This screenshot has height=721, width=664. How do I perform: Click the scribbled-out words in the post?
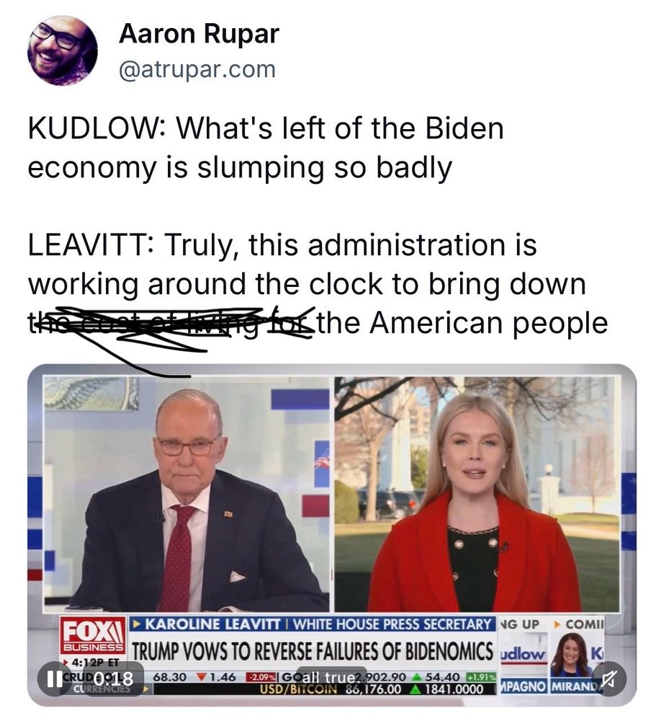coord(170,322)
